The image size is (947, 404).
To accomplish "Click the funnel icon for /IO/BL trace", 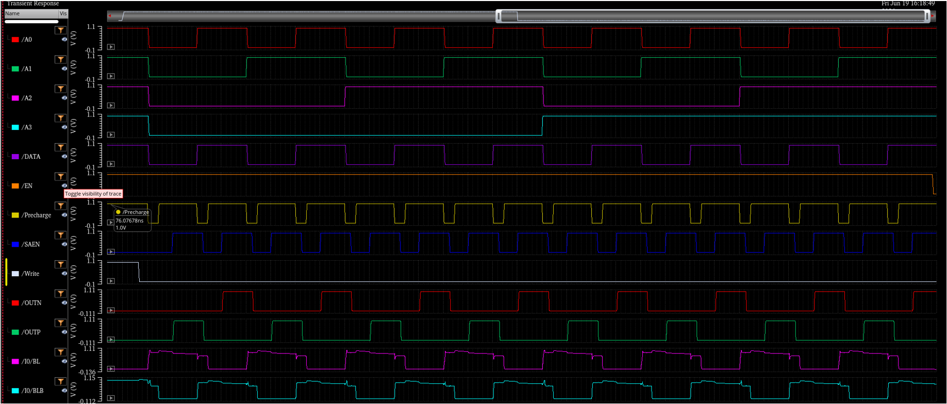I will [x=61, y=352].
